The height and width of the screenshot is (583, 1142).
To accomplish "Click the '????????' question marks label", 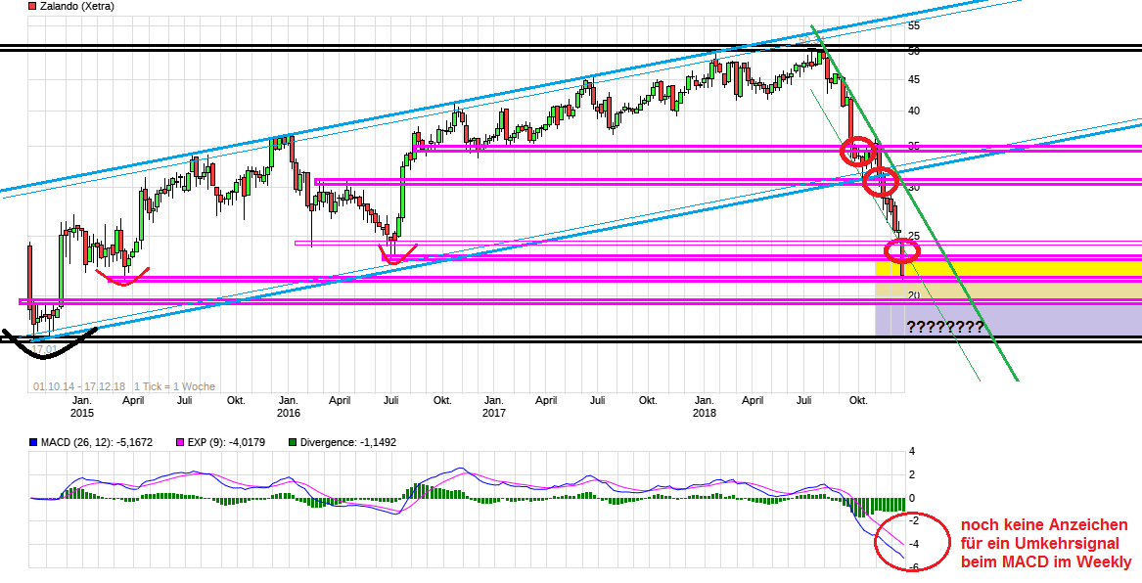I will click(945, 327).
